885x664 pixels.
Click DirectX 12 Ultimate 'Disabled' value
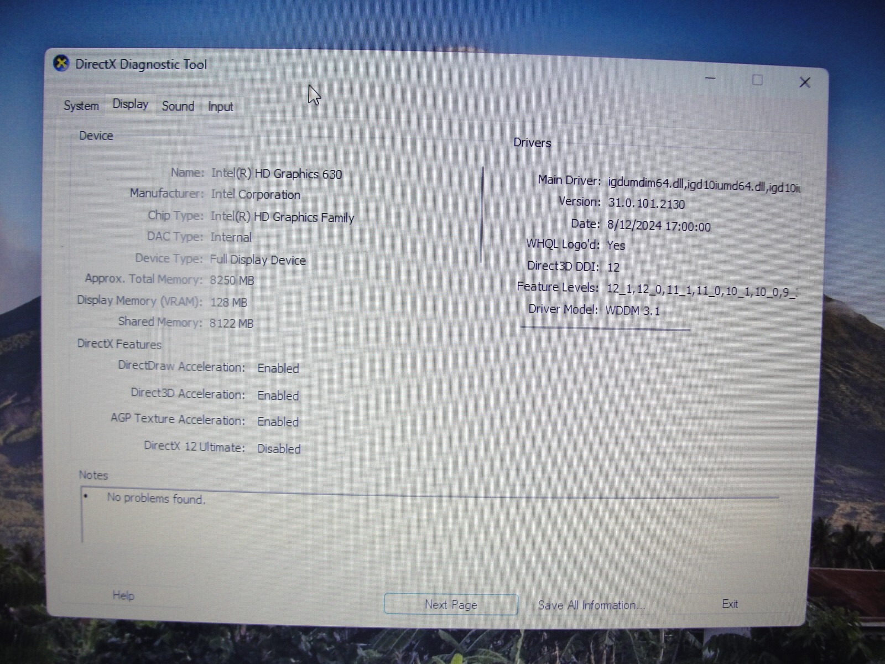(279, 449)
